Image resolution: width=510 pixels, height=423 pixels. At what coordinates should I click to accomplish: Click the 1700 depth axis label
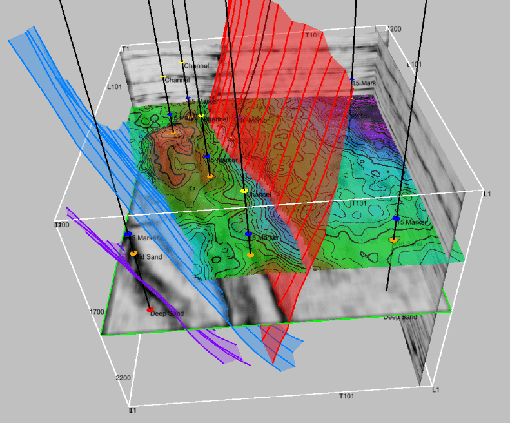point(97,312)
